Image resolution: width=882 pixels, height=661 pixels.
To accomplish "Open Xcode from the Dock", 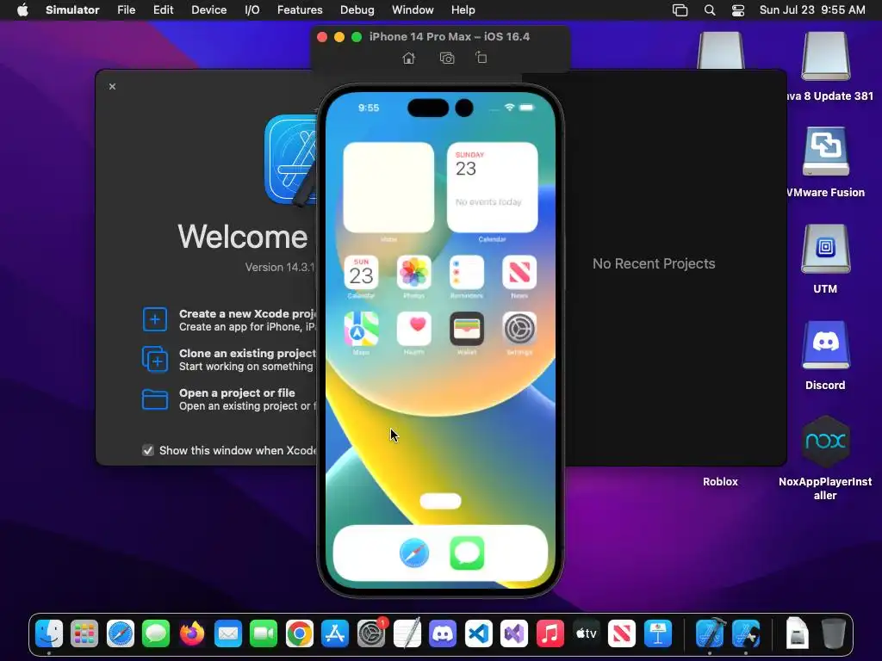I will click(710, 634).
